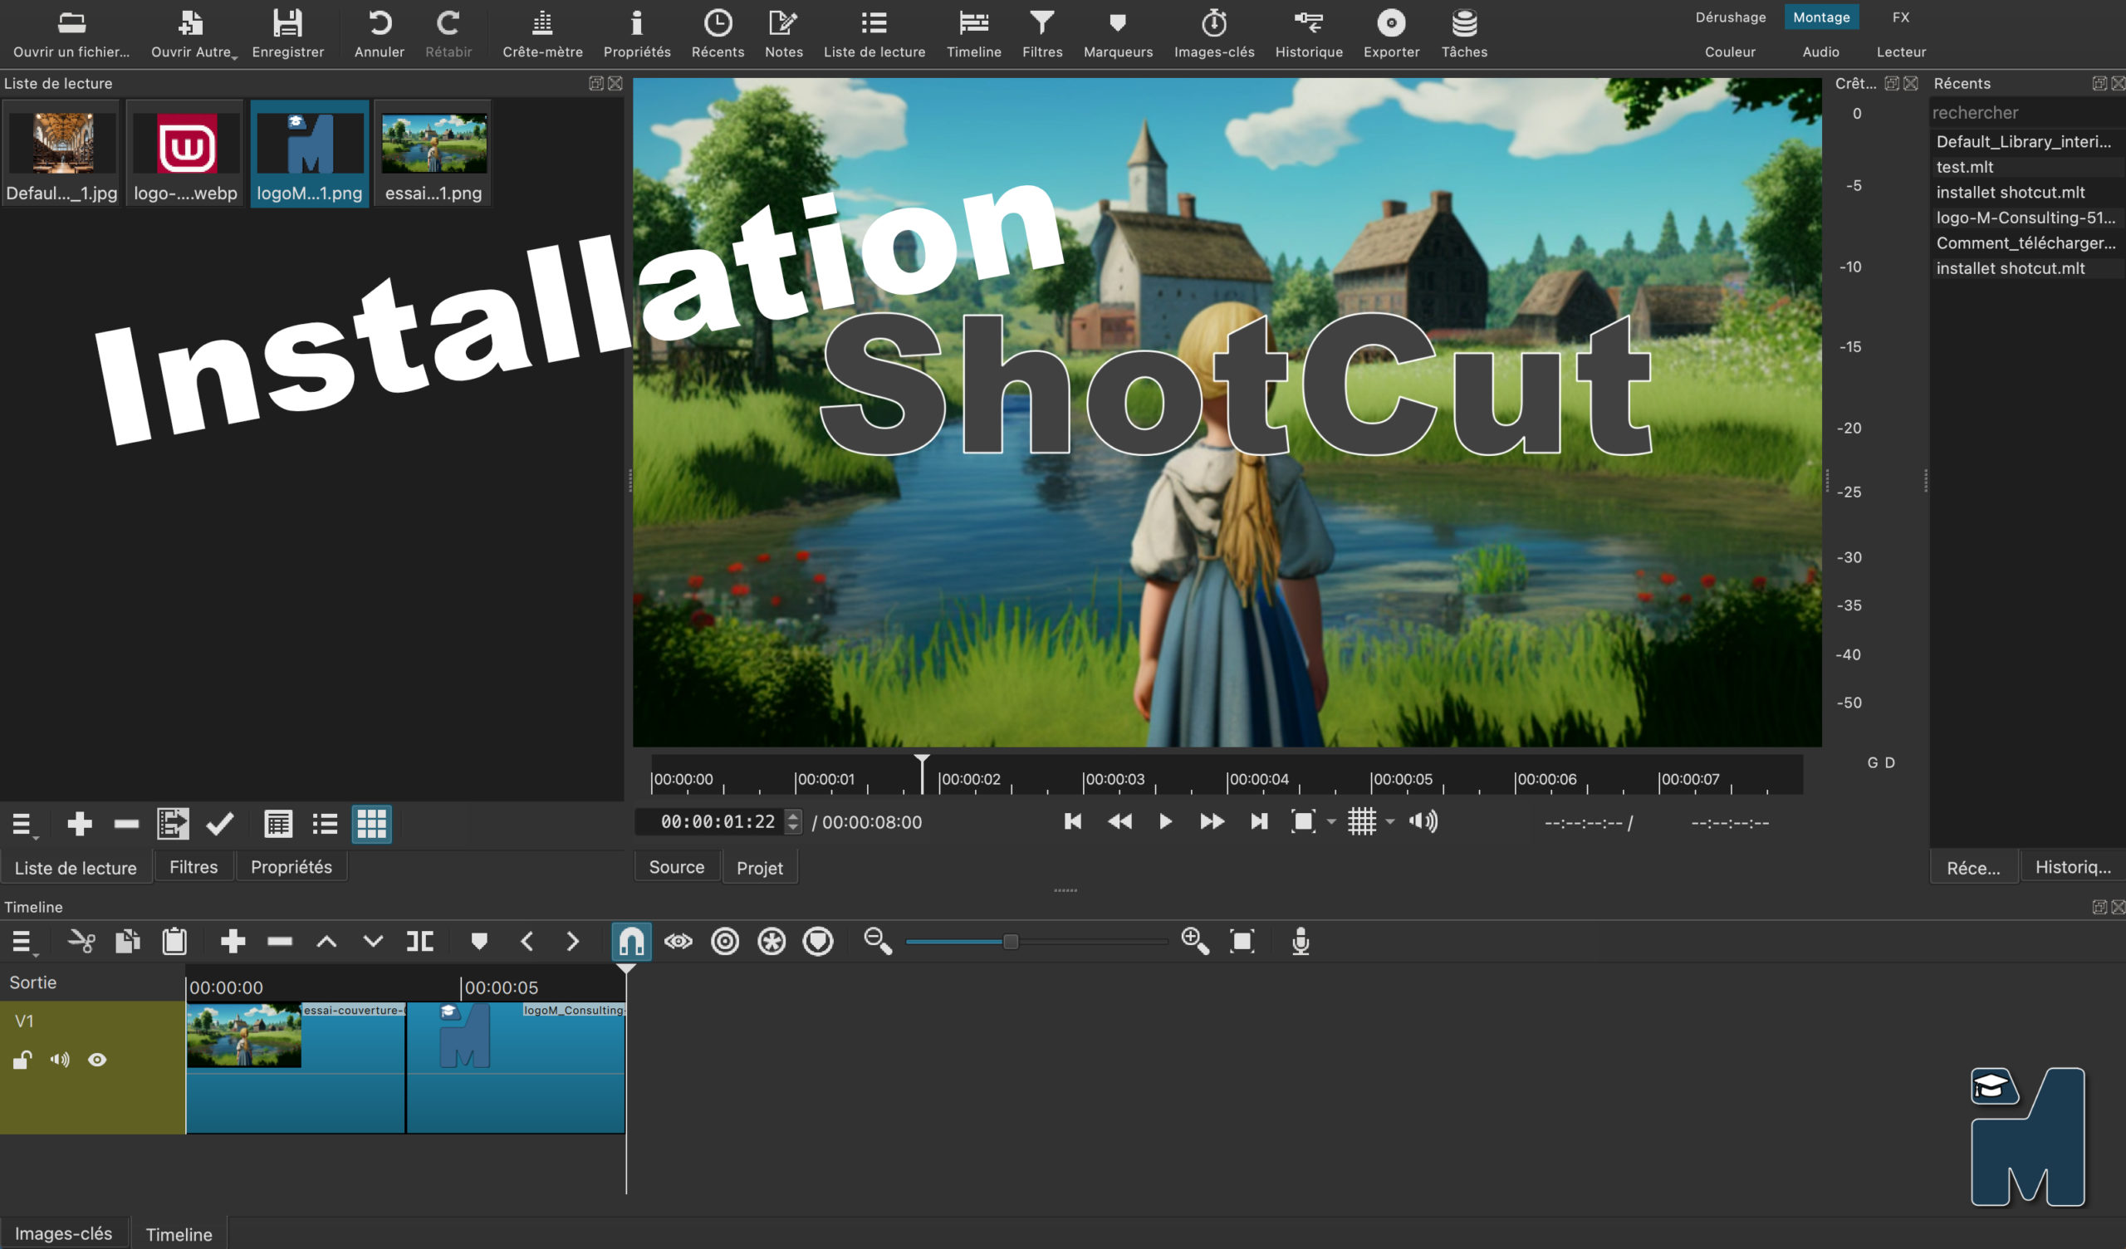Save the project with Enregistrer
Screen dimensions: 2126x1249
pyautogui.click(x=287, y=34)
